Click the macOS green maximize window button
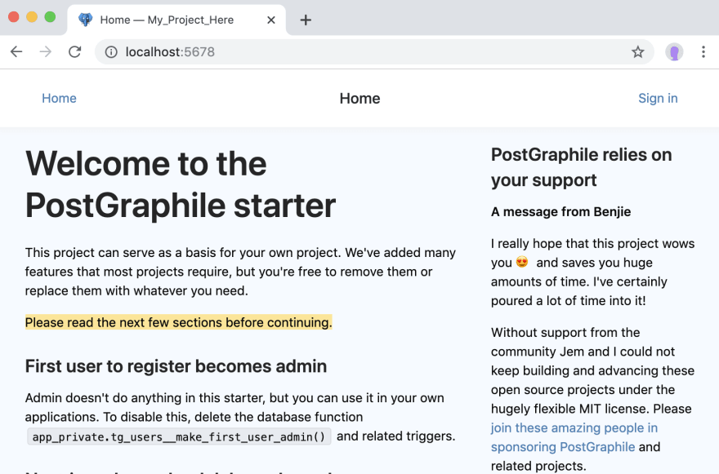 click(50, 17)
